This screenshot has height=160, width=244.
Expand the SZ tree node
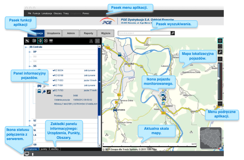point(30,121)
